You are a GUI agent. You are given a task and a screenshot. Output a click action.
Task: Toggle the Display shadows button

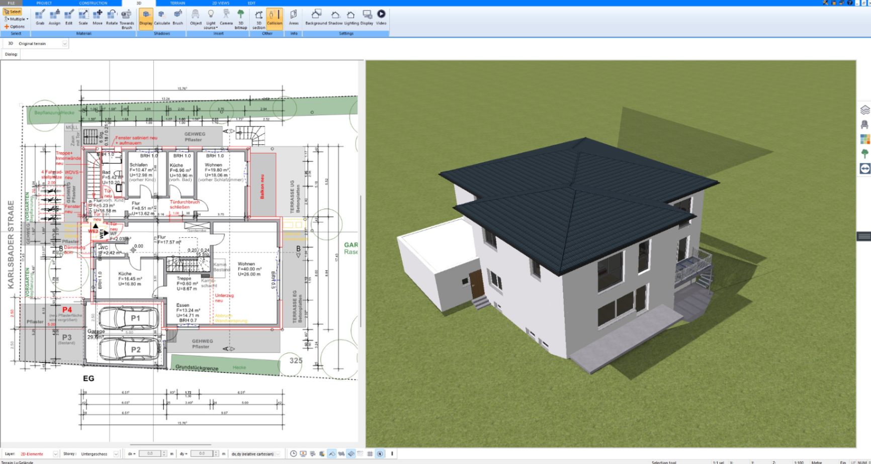tap(146, 18)
